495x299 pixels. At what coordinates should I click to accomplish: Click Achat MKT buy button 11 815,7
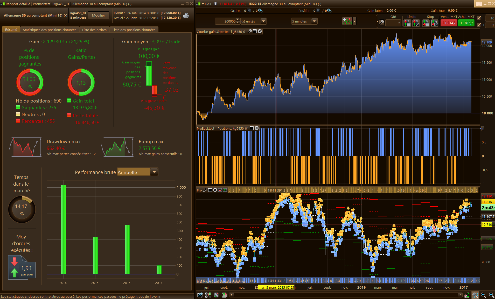click(466, 23)
